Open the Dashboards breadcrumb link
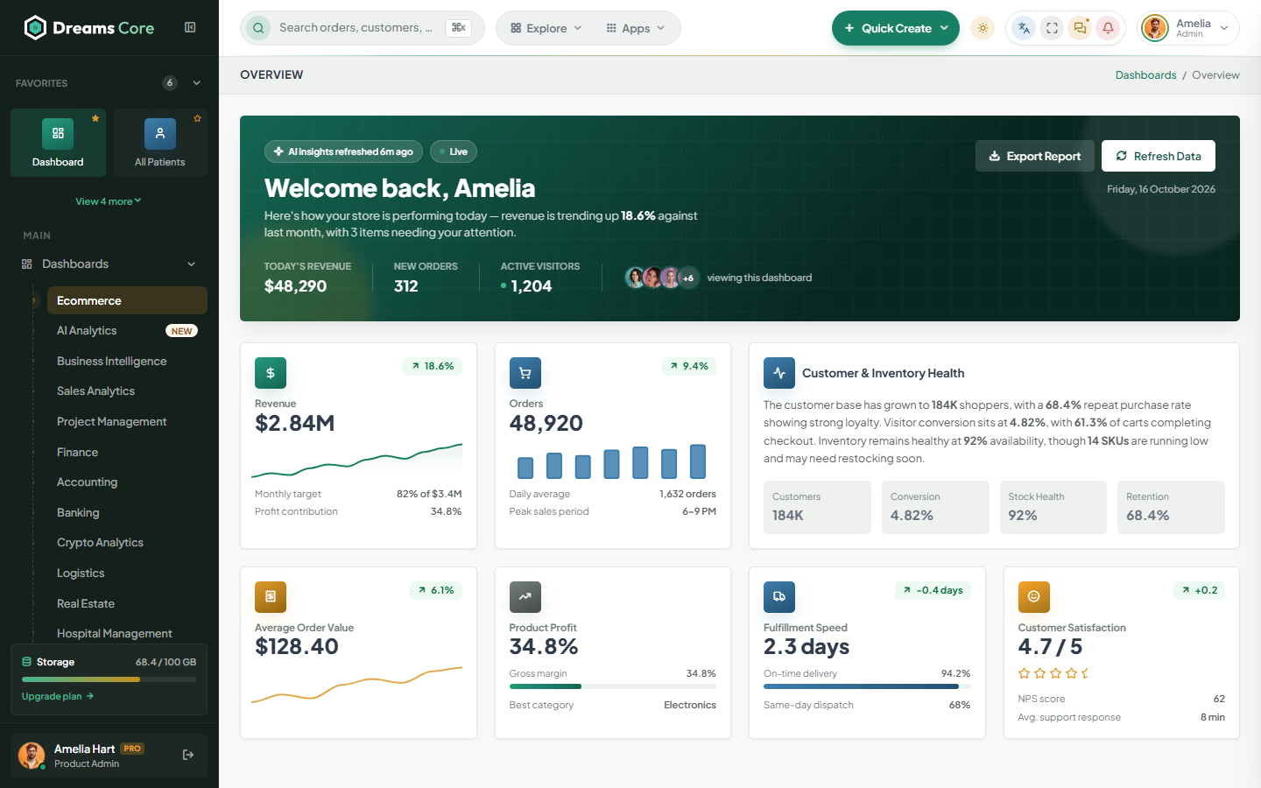This screenshot has height=788, width=1261. pos(1145,75)
